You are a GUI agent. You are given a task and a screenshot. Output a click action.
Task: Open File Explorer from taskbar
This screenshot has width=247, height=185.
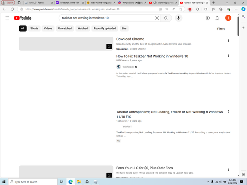79,182
